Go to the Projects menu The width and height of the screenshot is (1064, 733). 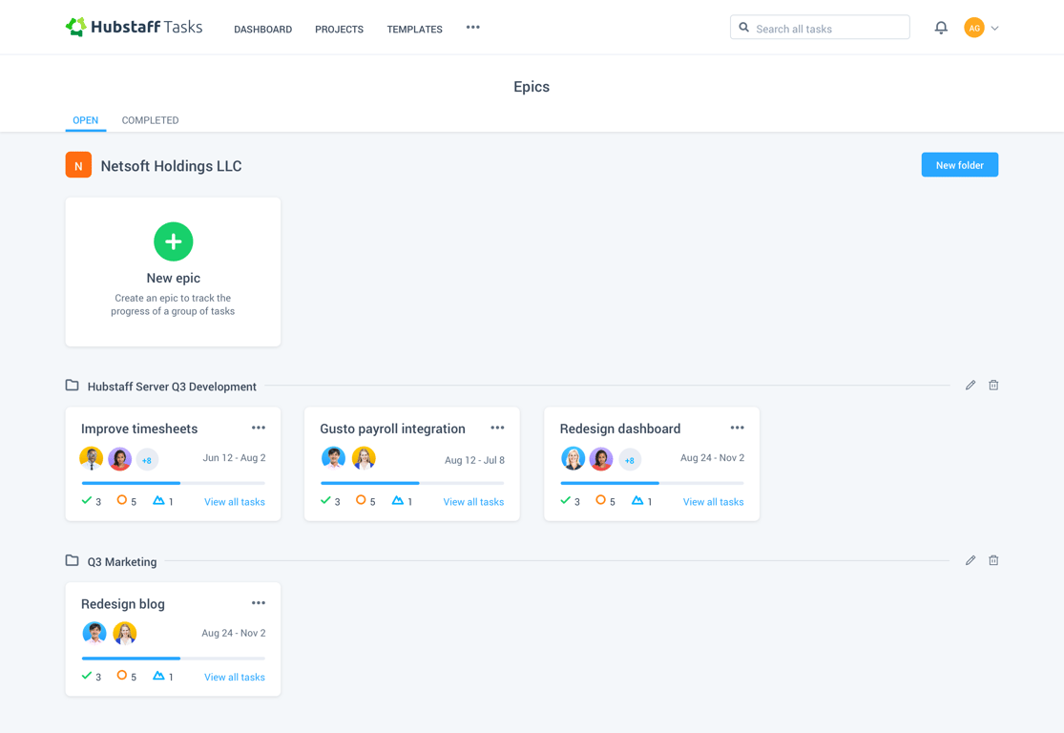pos(340,30)
